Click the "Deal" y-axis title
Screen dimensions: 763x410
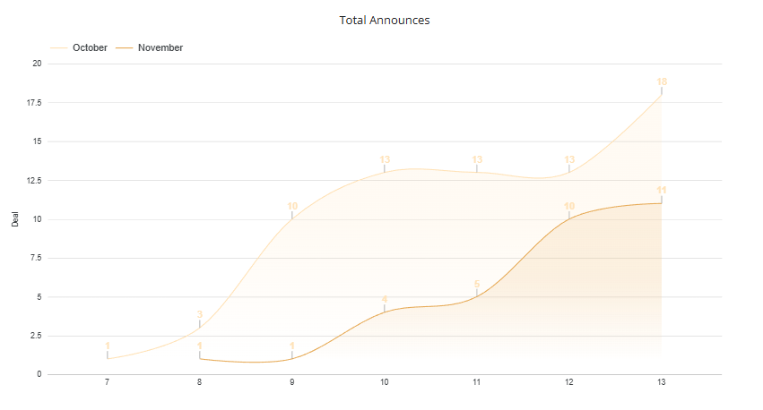click(x=15, y=219)
